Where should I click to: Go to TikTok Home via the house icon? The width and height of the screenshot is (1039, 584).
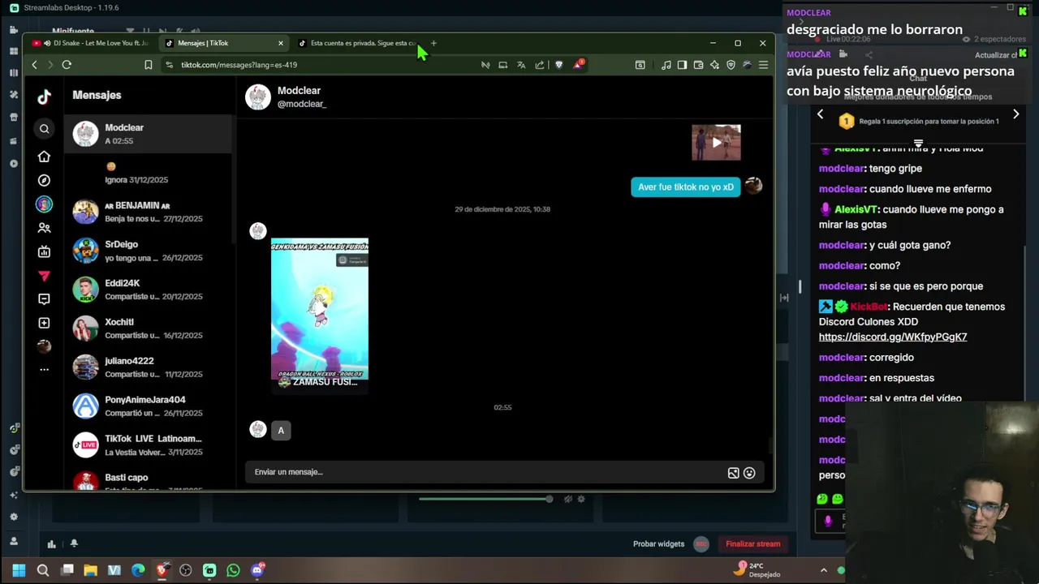pyautogui.click(x=45, y=157)
